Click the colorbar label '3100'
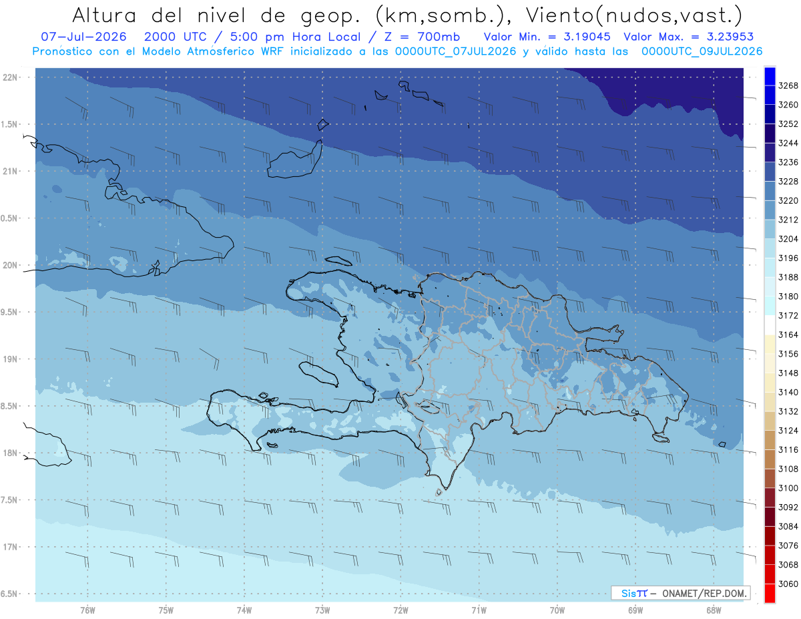 point(788,488)
